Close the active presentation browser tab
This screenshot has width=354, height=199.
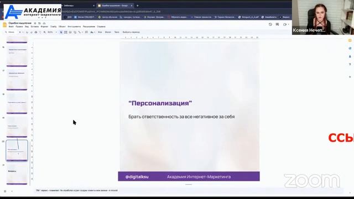tap(132, 6)
